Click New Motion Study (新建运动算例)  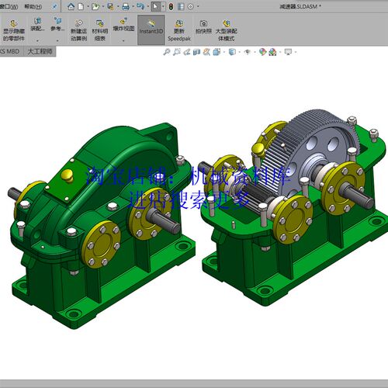[x=78, y=30]
